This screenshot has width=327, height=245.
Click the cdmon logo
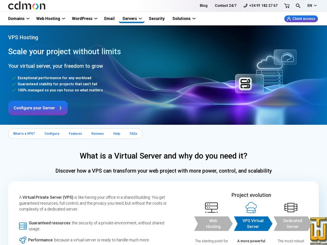point(27,6)
